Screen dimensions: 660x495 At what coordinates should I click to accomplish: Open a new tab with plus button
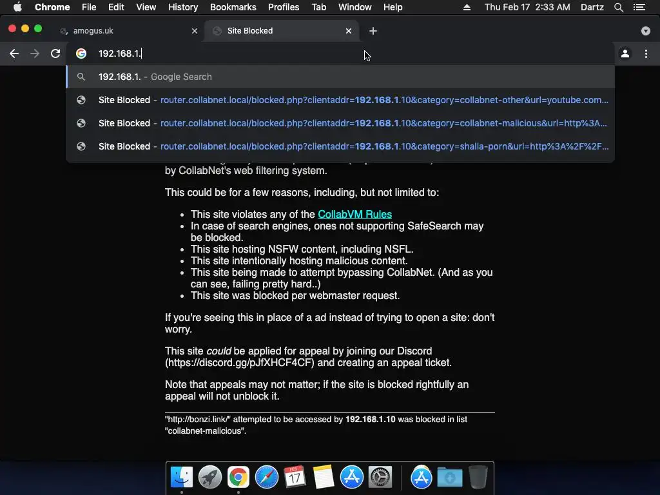[x=373, y=31]
